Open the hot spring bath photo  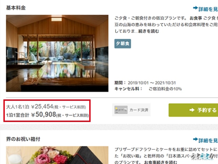click(x=57, y=53)
